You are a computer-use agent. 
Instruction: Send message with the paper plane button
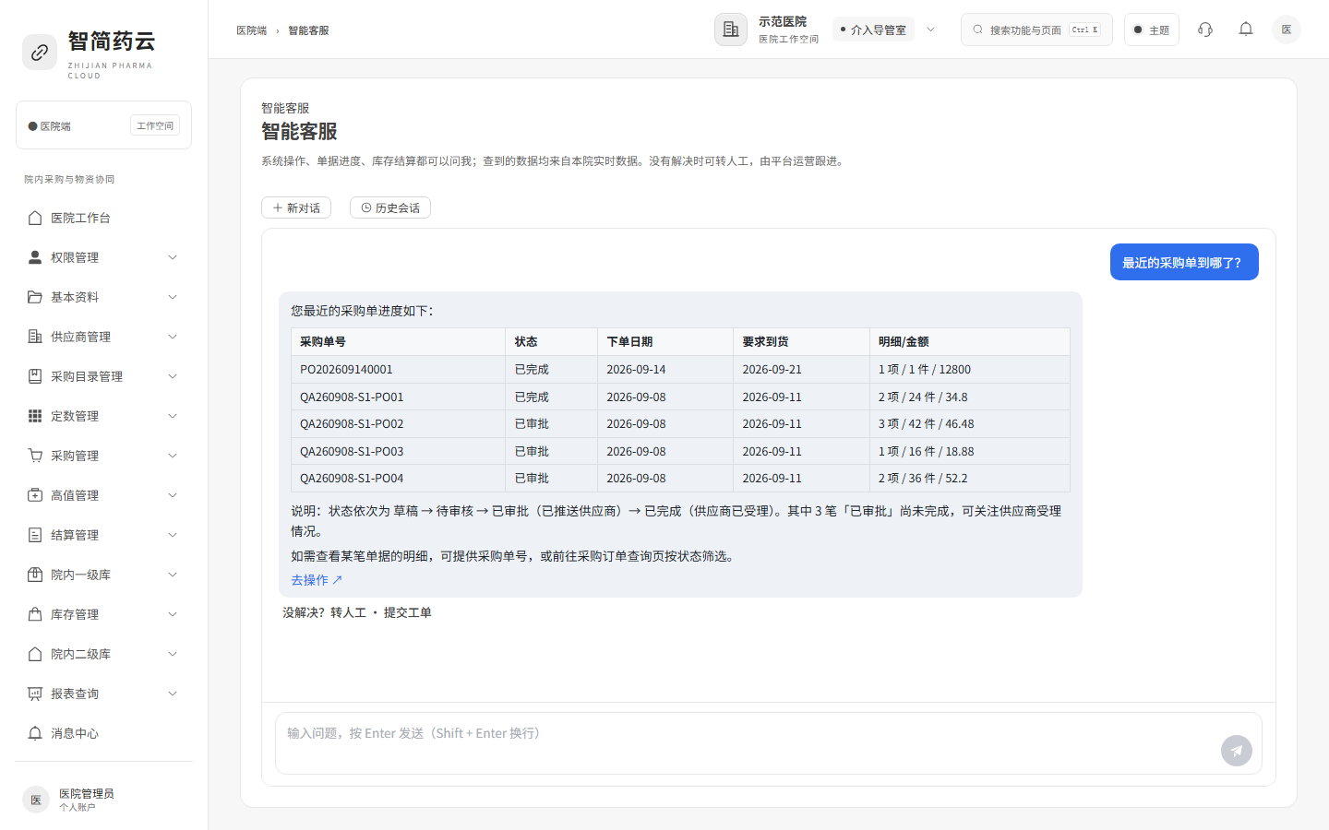[1237, 751]
